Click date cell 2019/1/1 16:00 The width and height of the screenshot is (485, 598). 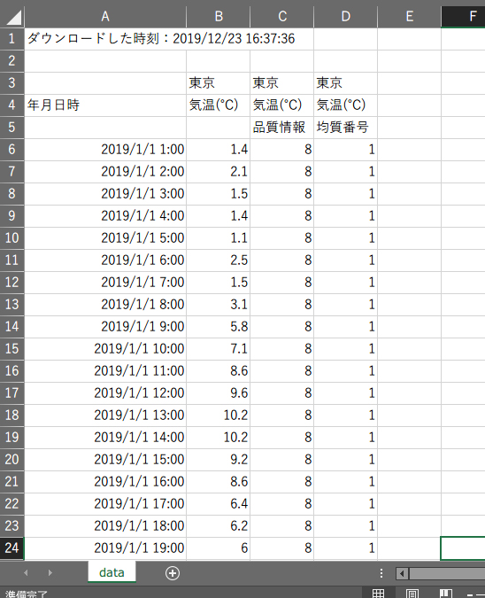click(105, 481)
